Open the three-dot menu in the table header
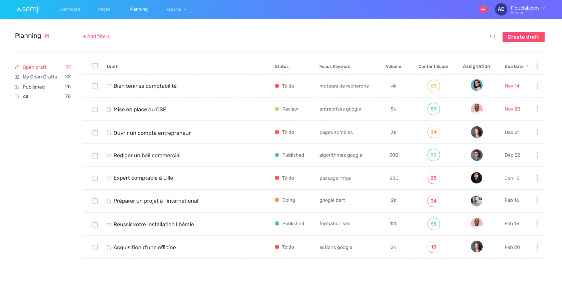The width and height of the screenshot is (562, 292). (x=537, y=66)
